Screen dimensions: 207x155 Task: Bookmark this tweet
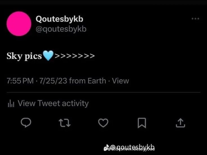(x=142, y=123)
